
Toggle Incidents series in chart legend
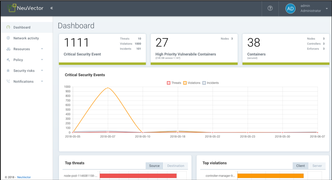211,83
